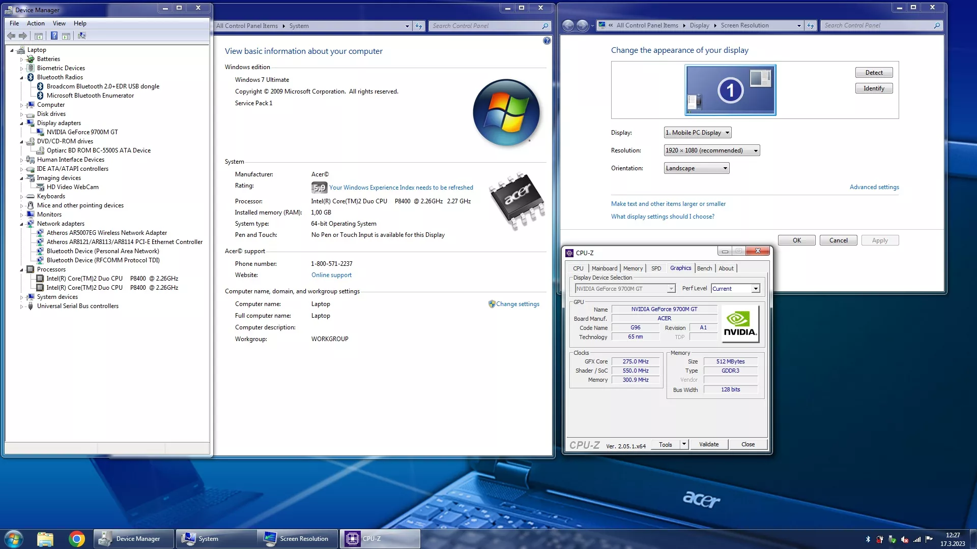This screenshot has height=549, width=977.
Task: Switch to Screen Resolution taskbar button
Action: click(298, 539)
